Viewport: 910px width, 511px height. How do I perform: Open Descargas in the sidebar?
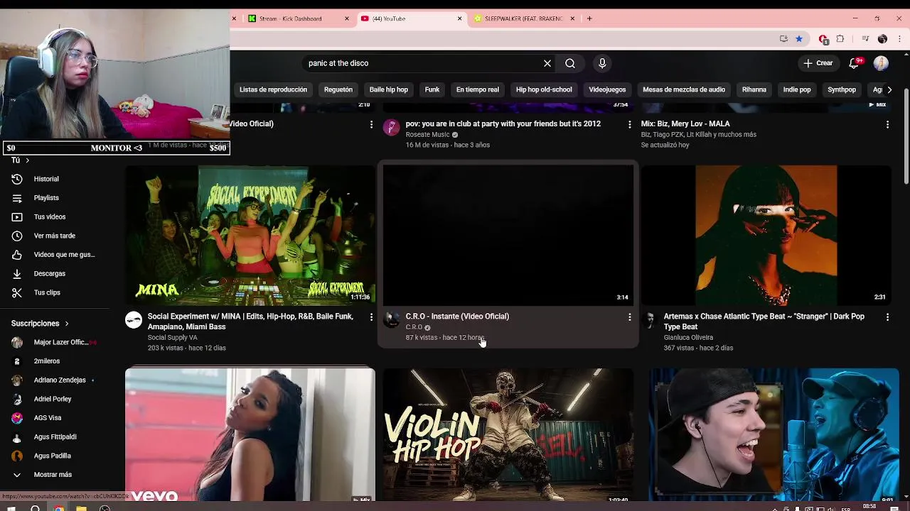(x=49, y=273)
